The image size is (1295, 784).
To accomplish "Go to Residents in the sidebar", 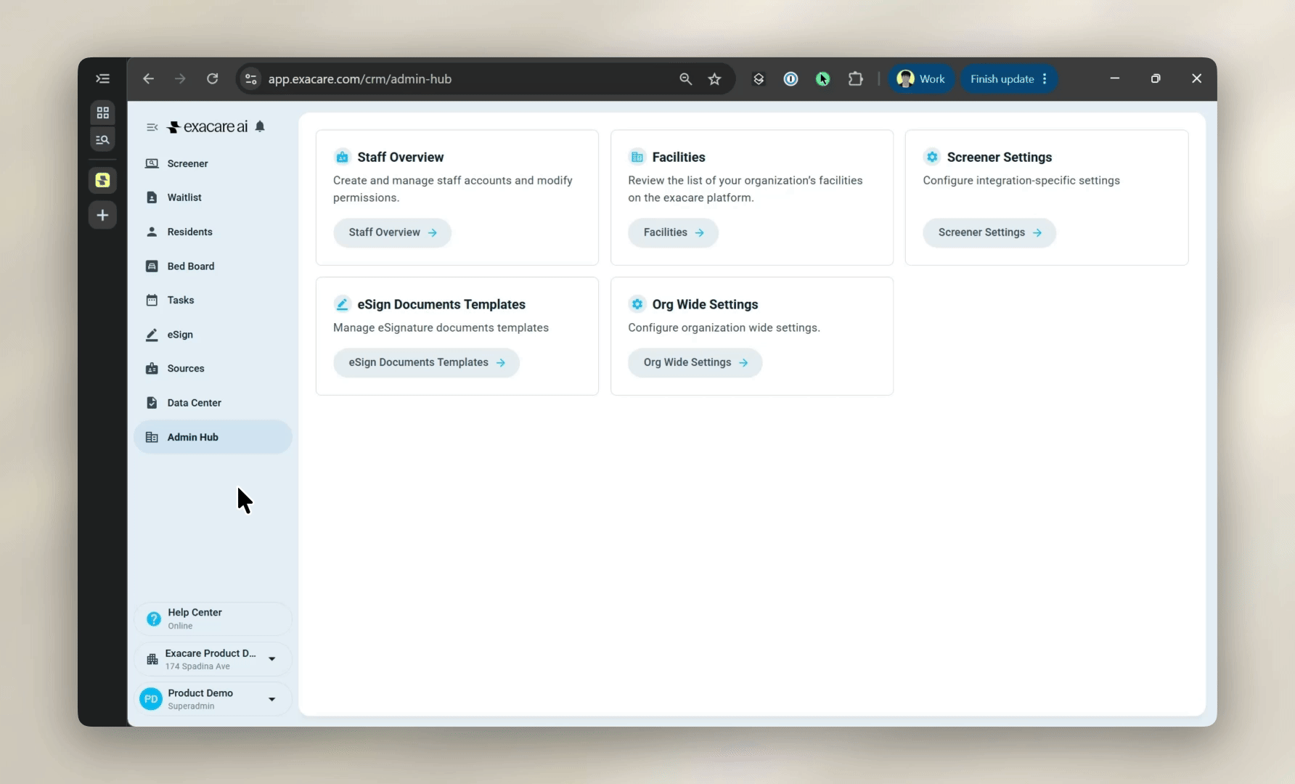I will point(213,232).
